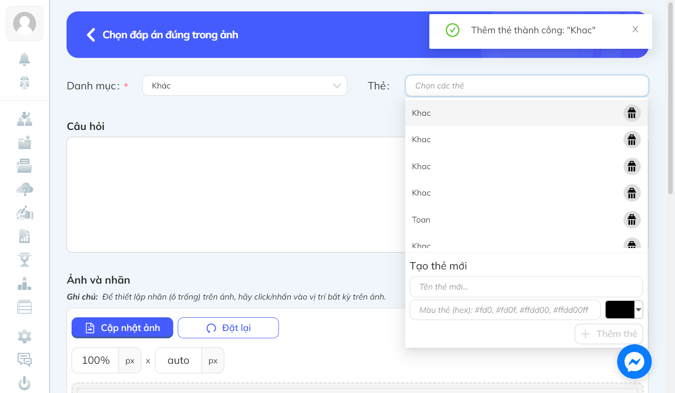
Task: Click the Cập nhật ảnh button
Action: click(x=122, y=328)
